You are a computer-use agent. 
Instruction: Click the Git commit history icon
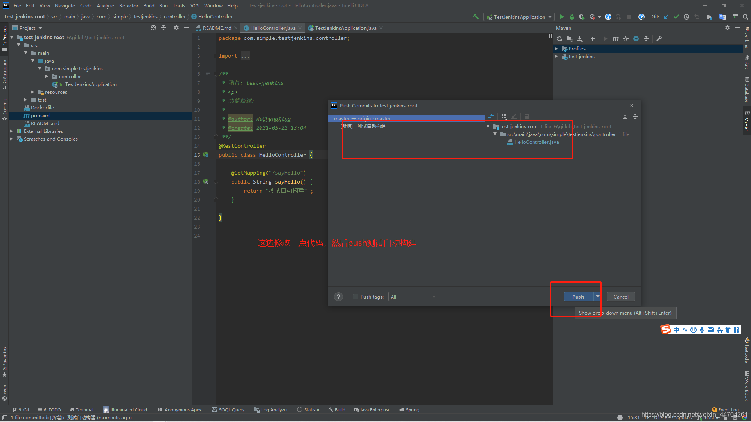click(686, 17)
